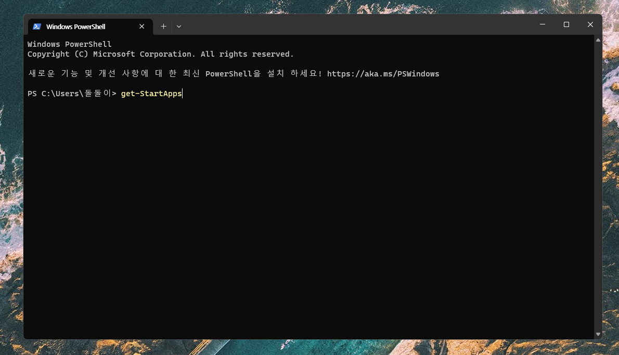Minimize the terminal window
The image size is (619, 355).
543,24
